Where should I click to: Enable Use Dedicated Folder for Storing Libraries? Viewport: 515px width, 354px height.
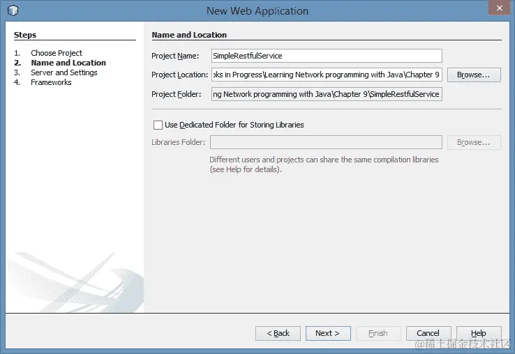pyautogui.click(x=158, y=125)
